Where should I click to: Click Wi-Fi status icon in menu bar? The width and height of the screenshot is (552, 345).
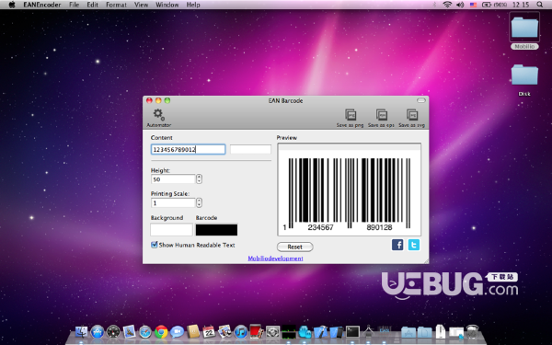click(x=447, y=5)
